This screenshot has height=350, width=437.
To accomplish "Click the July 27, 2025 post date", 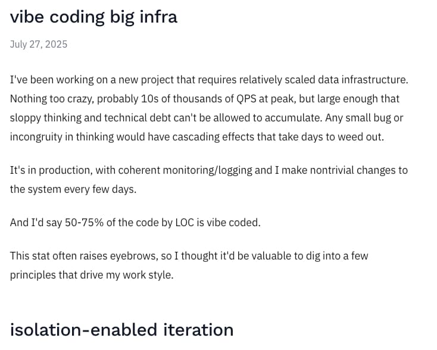I will pos(39,45).
